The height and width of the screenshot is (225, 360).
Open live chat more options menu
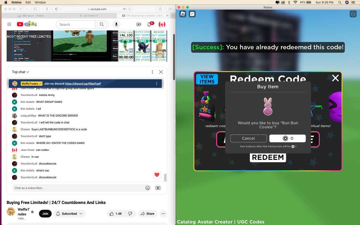(x=152, y=72)
